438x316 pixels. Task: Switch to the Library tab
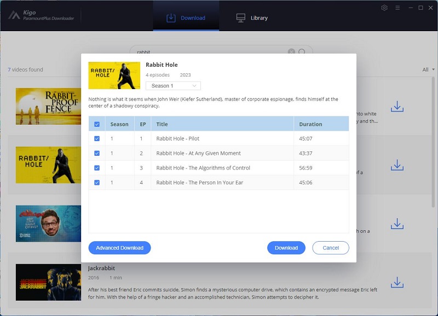point(252,18)
